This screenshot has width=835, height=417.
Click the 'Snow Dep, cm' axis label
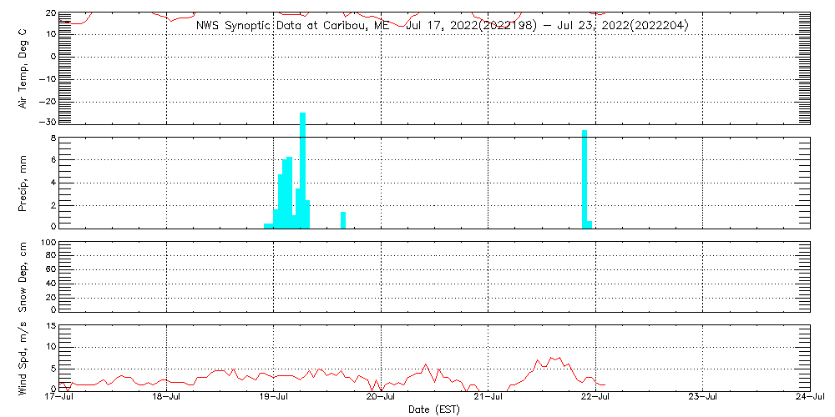[x=23, y=276]
